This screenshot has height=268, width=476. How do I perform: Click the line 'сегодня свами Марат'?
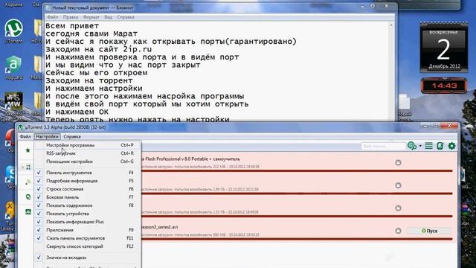(91, 33)
